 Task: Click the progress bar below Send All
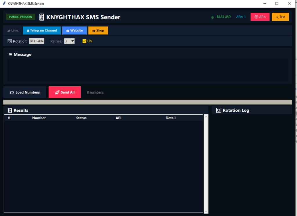click(148, 102)
